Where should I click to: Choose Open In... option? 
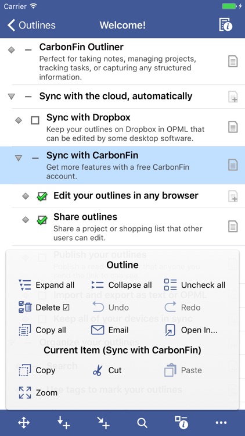(x=191, y=330)
